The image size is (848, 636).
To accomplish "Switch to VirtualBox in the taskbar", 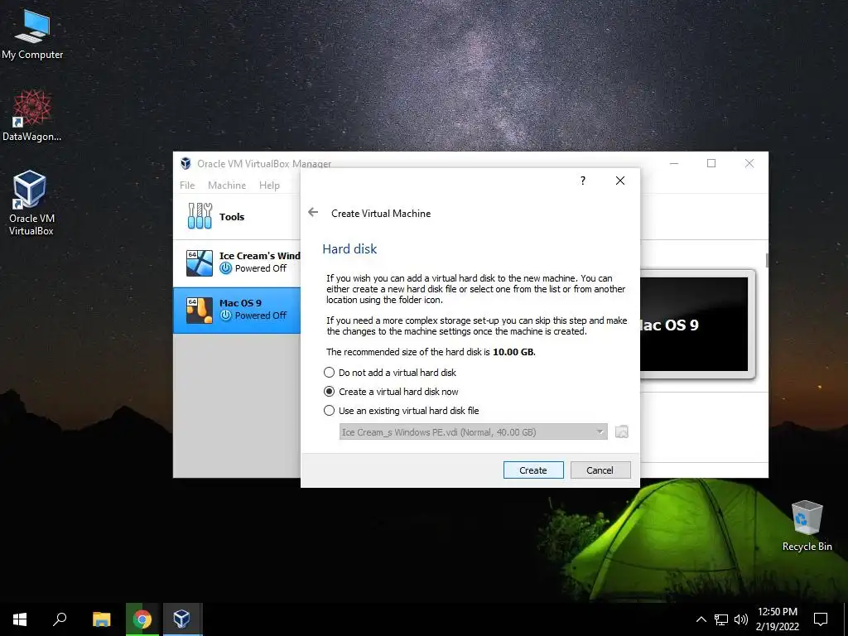I will pyautogui.click(x=181, y=619).
